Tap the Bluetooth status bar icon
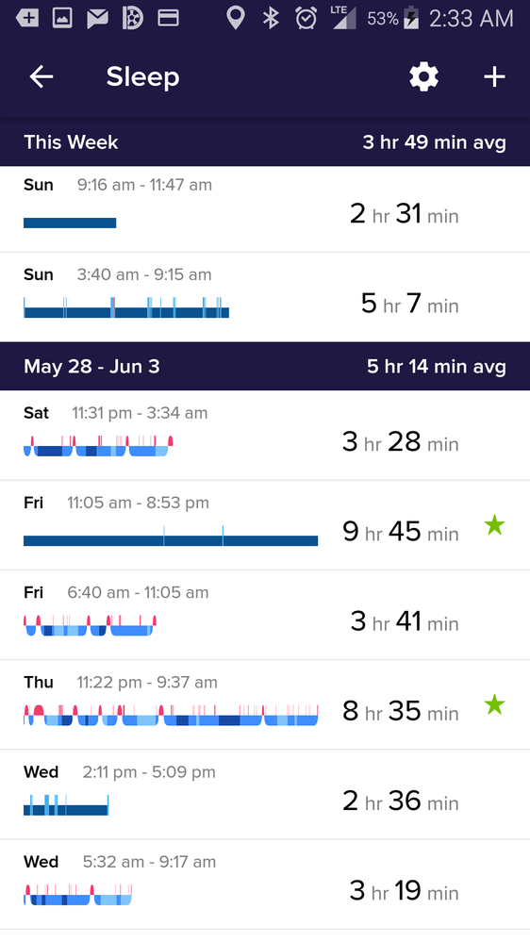 click(x=271, y=19)
